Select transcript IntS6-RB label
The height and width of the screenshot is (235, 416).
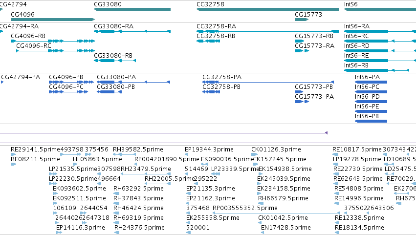click(x=356, y=65)
